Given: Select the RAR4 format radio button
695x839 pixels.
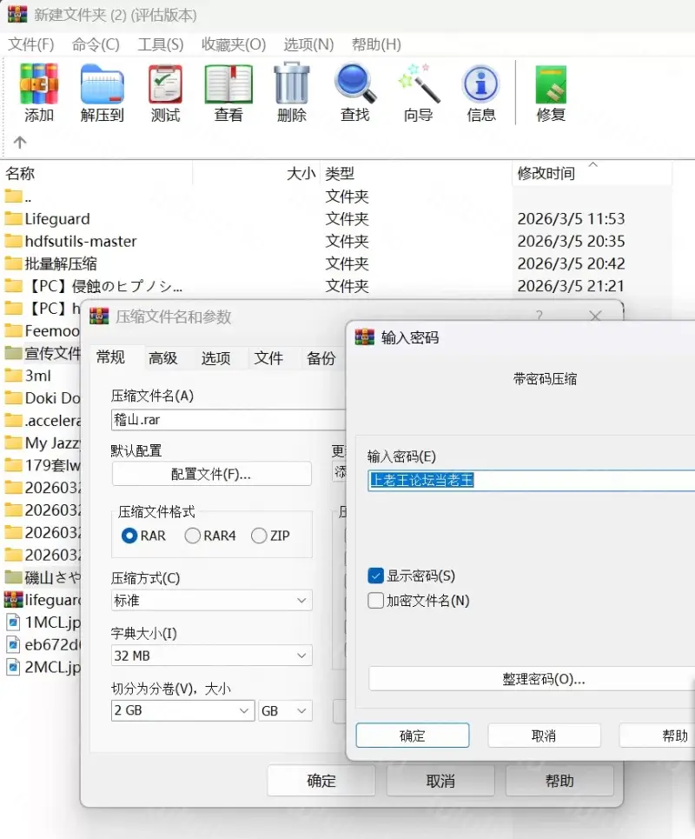Looking at the screenshot, I should tap(193, 536).
